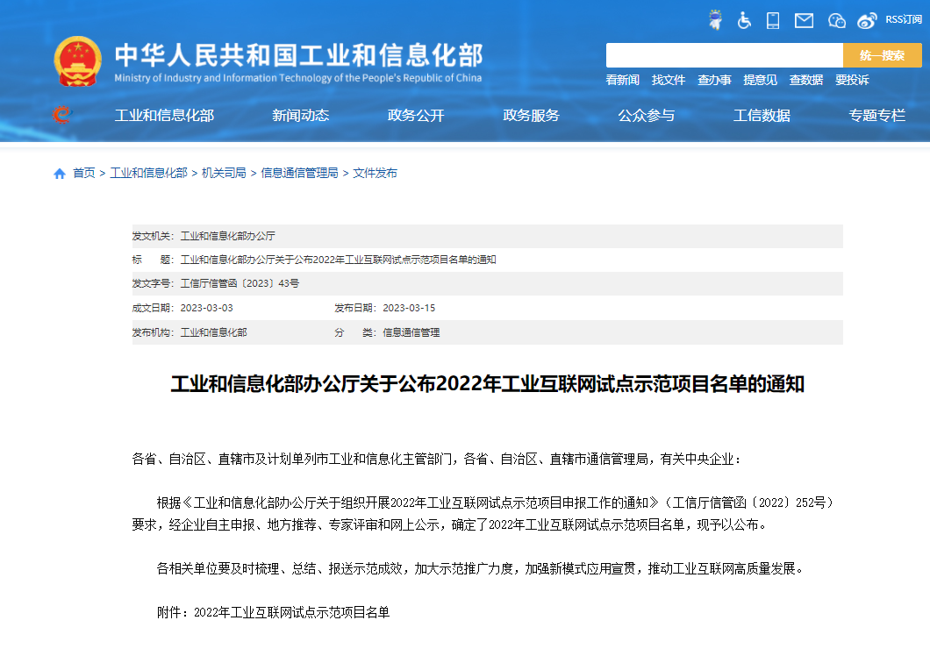This screenshot has height=656, width=930.
Task: Open the 政务公开 navigation menu
Action: (416, 115)
